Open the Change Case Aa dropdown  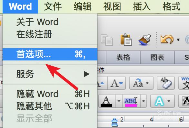pyautogui.click(x=141, y=83)
